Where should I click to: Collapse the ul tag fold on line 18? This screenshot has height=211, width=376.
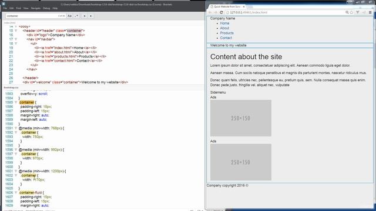[x=16, y=43]
